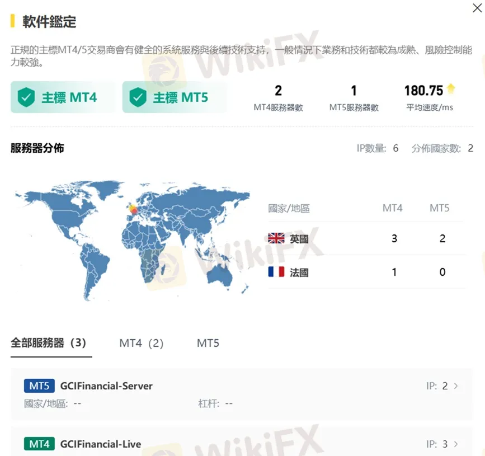
Task: Click the United Kingdom flag icon
Action: click(276, 238)
